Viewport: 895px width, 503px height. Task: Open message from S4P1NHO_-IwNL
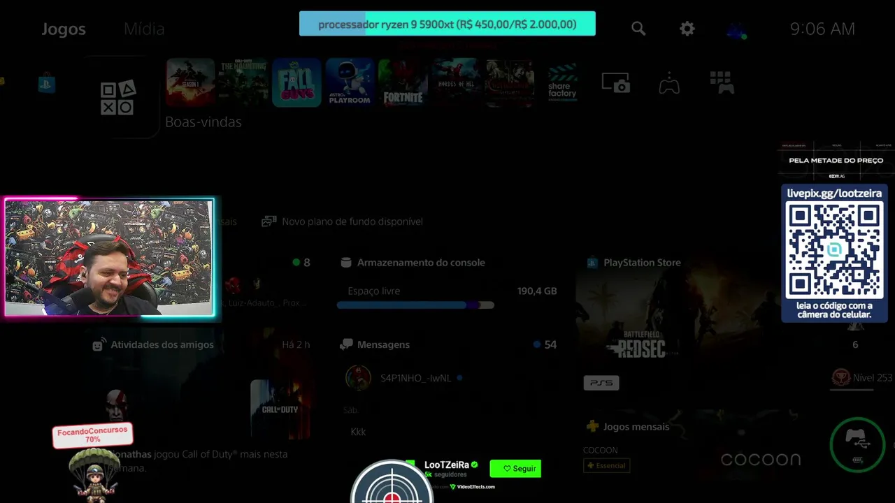click(416, 378)
